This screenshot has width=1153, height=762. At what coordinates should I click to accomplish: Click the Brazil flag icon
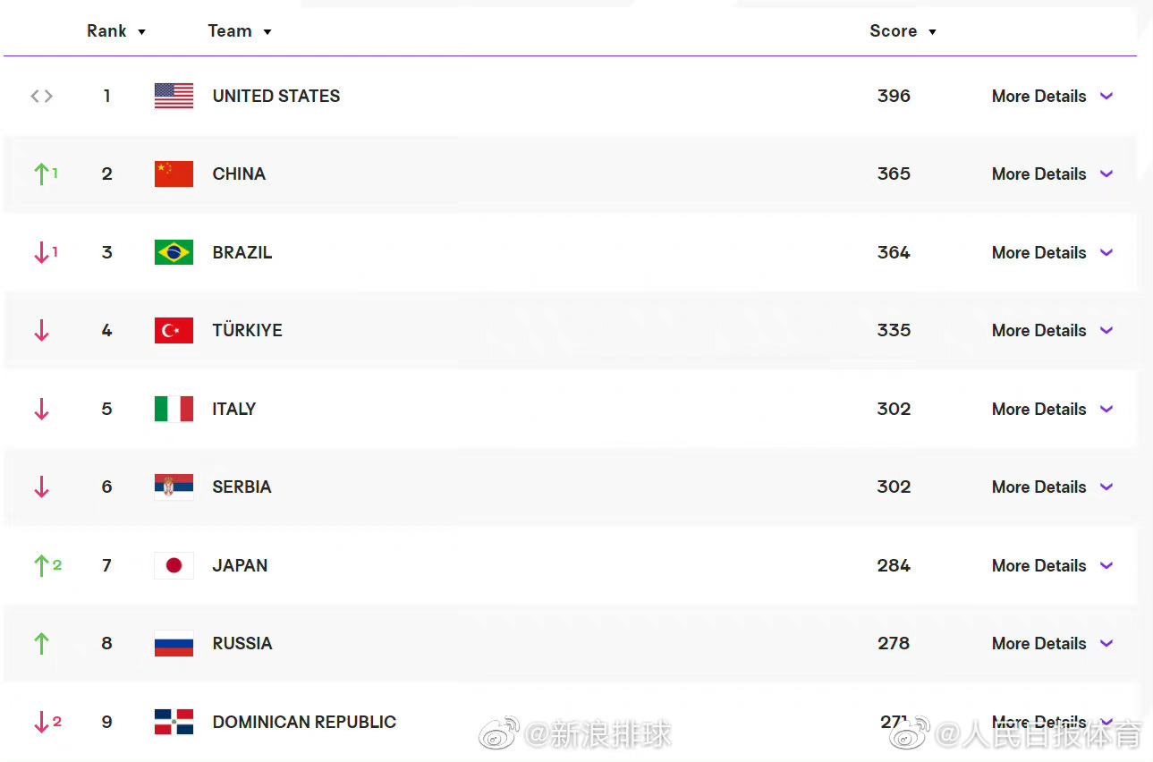click(174, 252)
